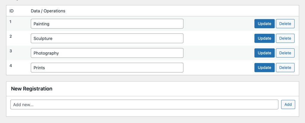Click into the Prints text field
305x123 pixels.
[107, 67]
